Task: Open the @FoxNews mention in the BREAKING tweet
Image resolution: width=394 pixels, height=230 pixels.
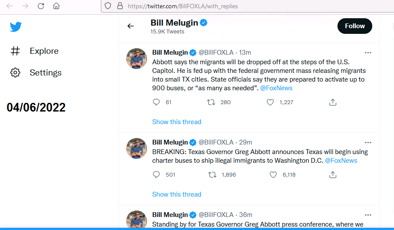Action: tap(341, 161)
